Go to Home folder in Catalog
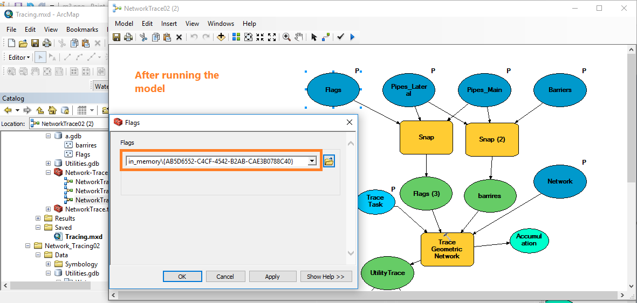The image size is (637, 303). 52,110
